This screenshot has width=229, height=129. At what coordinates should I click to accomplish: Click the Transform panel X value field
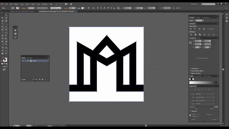198,41
